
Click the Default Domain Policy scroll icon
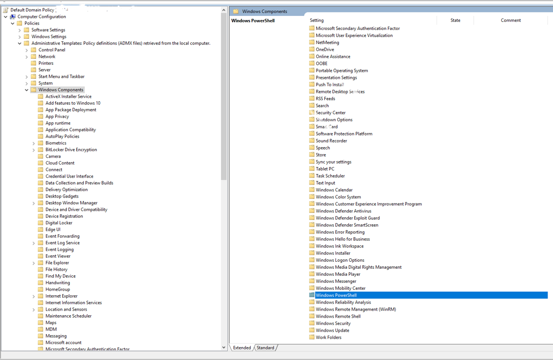tap(5, 10)
